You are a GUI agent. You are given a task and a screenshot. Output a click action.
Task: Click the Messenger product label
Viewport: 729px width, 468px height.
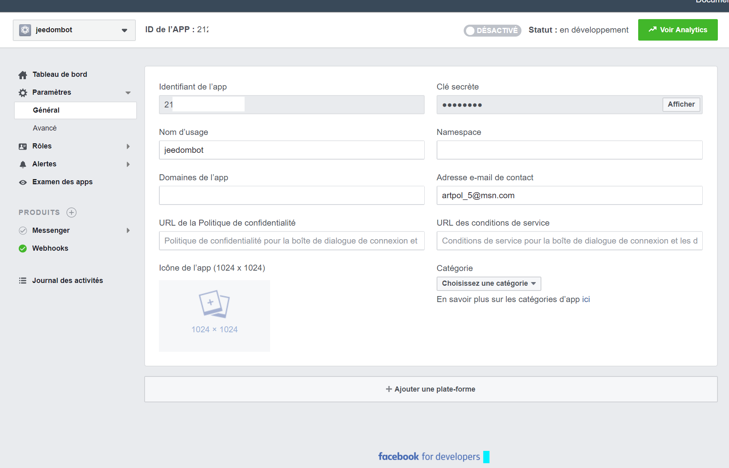coord(51,230)
